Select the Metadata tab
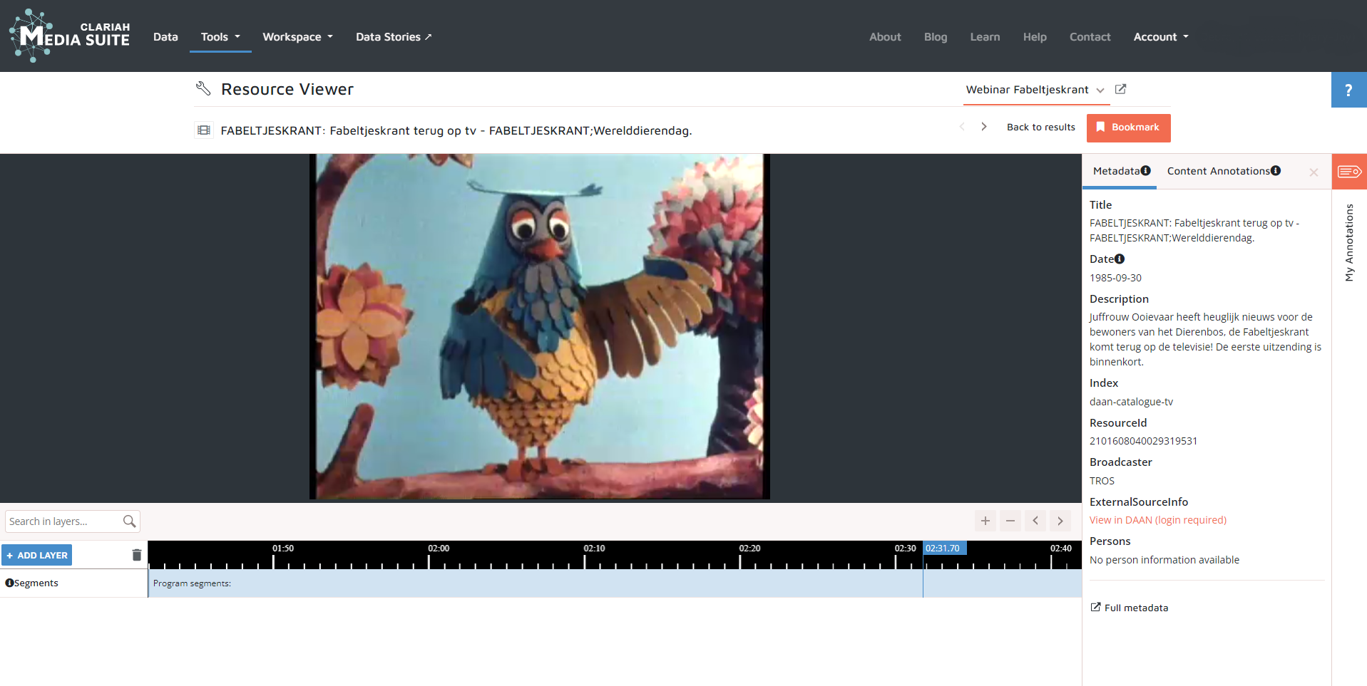1367x686 pixels. click(1120, 171)
